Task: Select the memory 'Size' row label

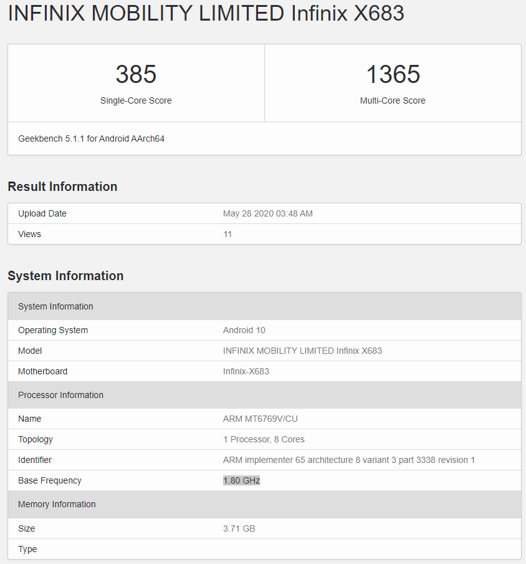Action: tap(27, 528)
